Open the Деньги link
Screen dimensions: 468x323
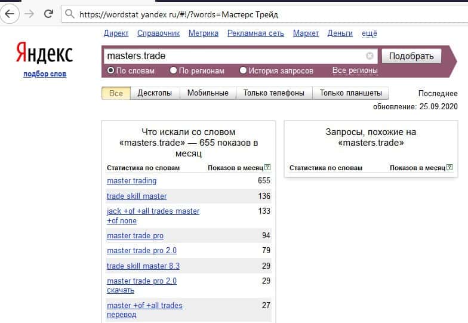tap(340, 33)
